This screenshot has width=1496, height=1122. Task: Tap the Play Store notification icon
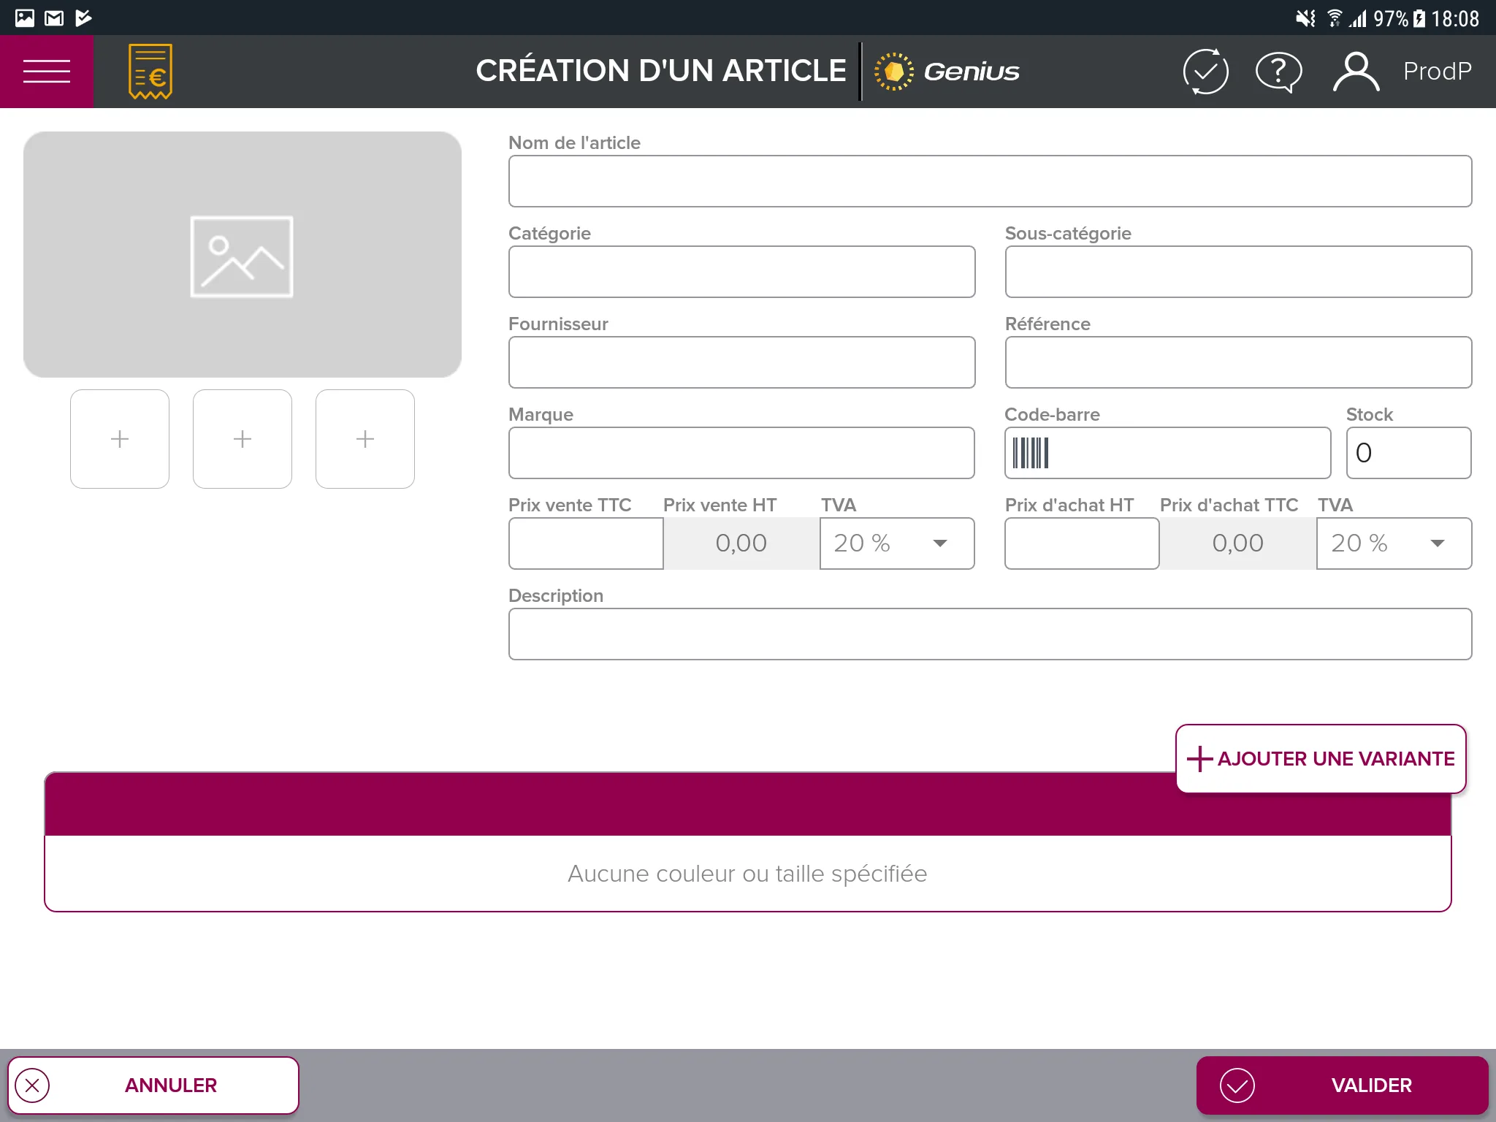coord(83,18)
